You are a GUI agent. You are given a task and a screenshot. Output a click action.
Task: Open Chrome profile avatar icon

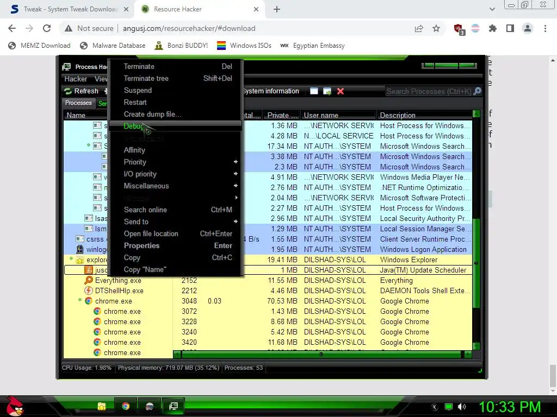point(528,28)
